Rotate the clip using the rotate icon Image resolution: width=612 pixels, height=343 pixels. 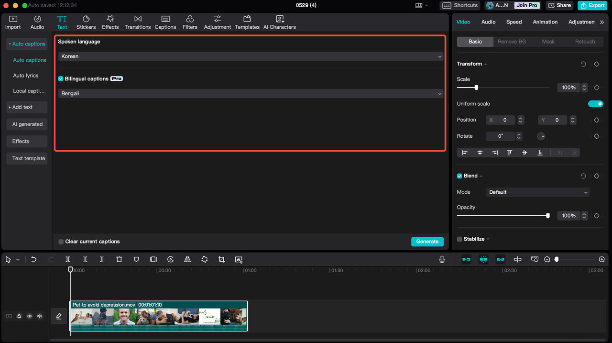point(205,259)
